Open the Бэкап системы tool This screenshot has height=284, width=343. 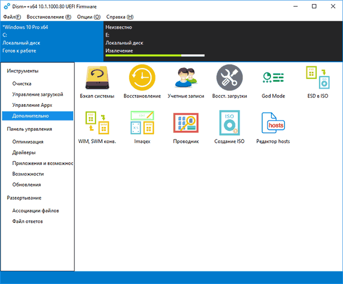(x=97, y=82)
